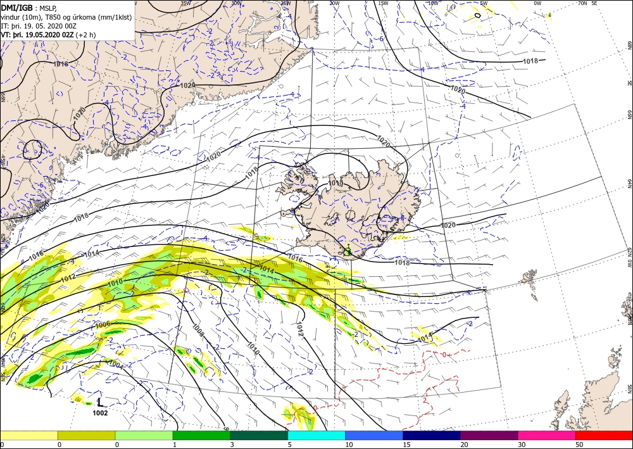Click the '25W' longitude label
Viewport: 633px width, 449px height.
285,3
